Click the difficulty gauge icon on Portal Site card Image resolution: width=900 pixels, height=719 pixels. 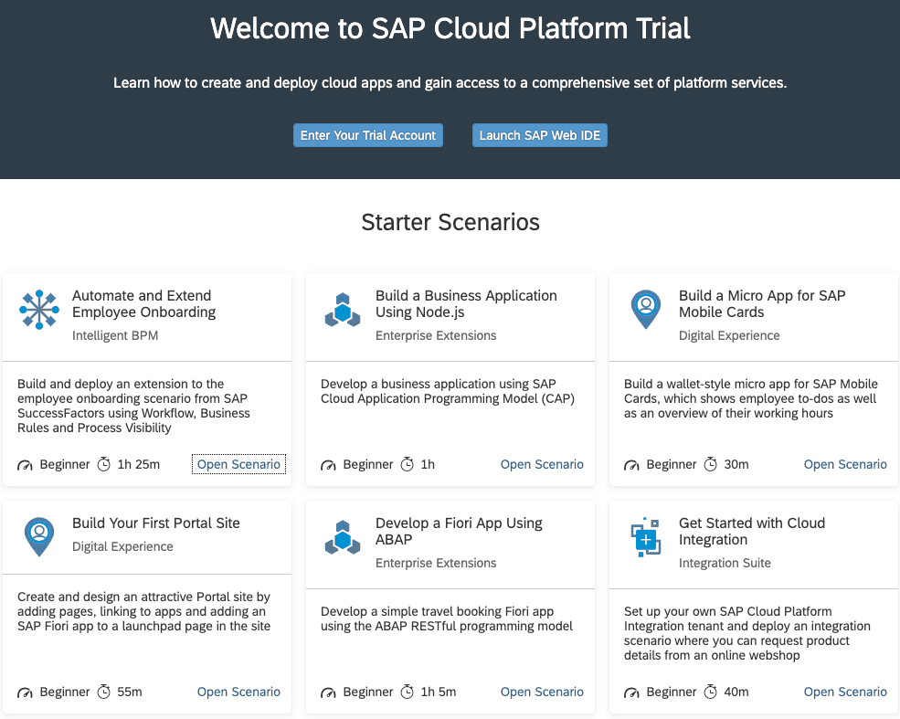25,693
